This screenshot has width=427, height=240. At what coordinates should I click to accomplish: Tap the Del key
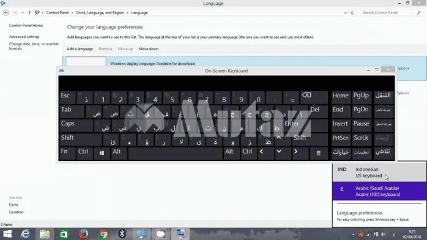(x=318, y=111)
